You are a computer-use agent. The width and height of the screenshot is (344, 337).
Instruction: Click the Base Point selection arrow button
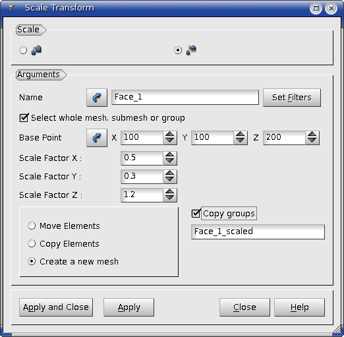point(97,138)
